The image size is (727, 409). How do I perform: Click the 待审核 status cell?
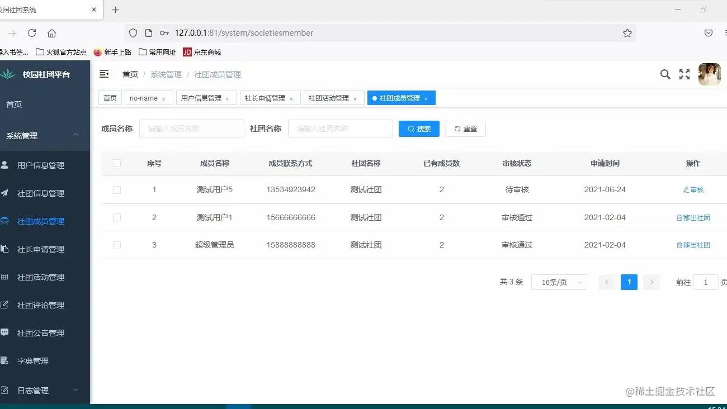[x=517, y=189]
